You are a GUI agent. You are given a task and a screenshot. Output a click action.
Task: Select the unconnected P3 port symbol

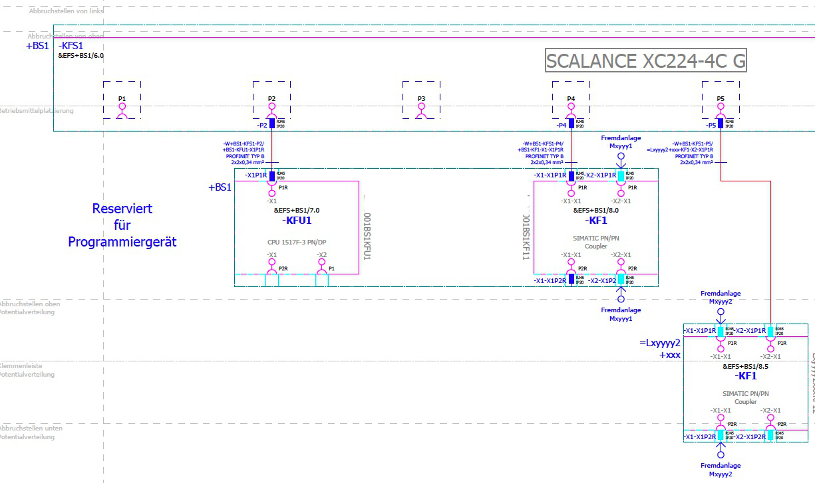tap(421, 114)
